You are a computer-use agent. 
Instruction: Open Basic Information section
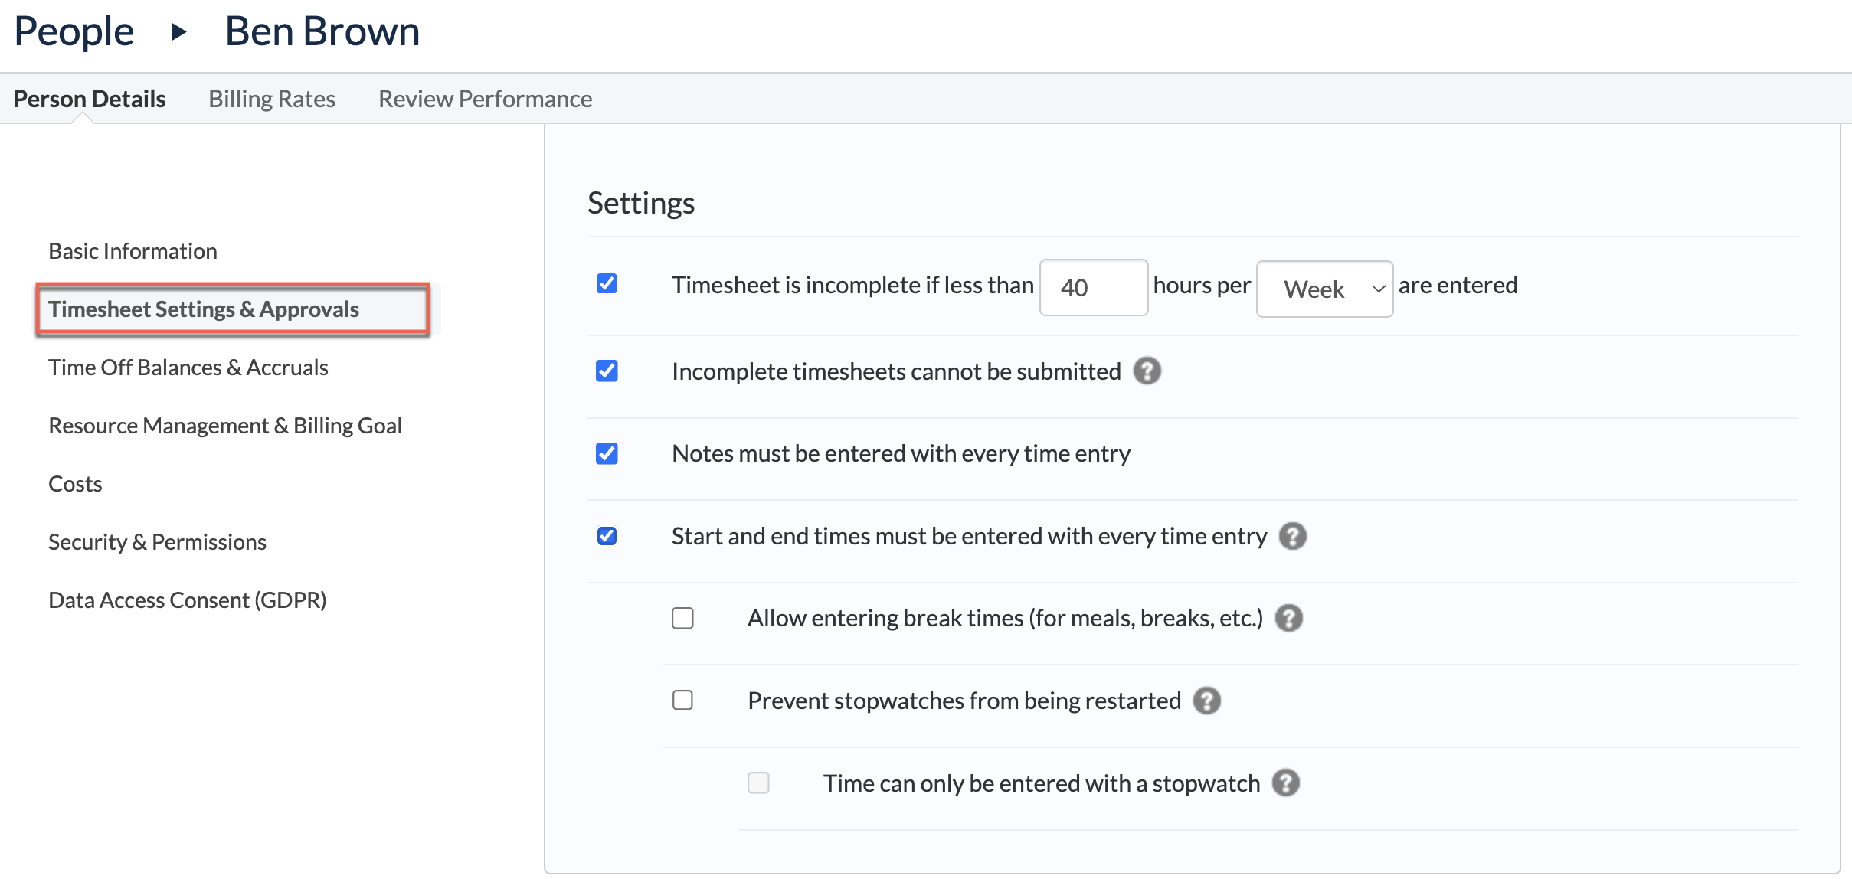click(133, 250)
